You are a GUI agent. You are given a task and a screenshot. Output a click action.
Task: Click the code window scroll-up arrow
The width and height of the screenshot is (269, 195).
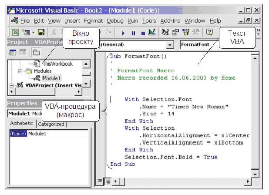(255, 58)
